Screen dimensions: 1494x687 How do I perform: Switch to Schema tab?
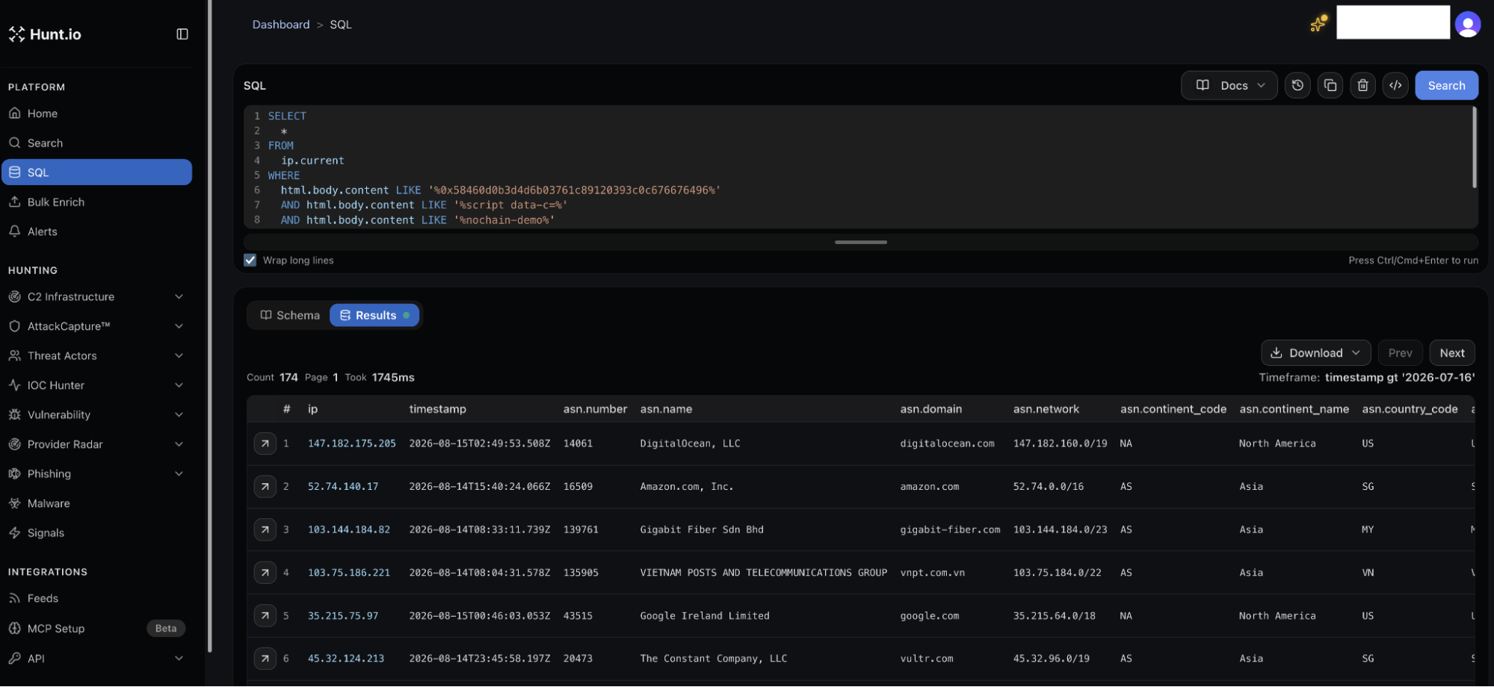click(x=290, y=315)
